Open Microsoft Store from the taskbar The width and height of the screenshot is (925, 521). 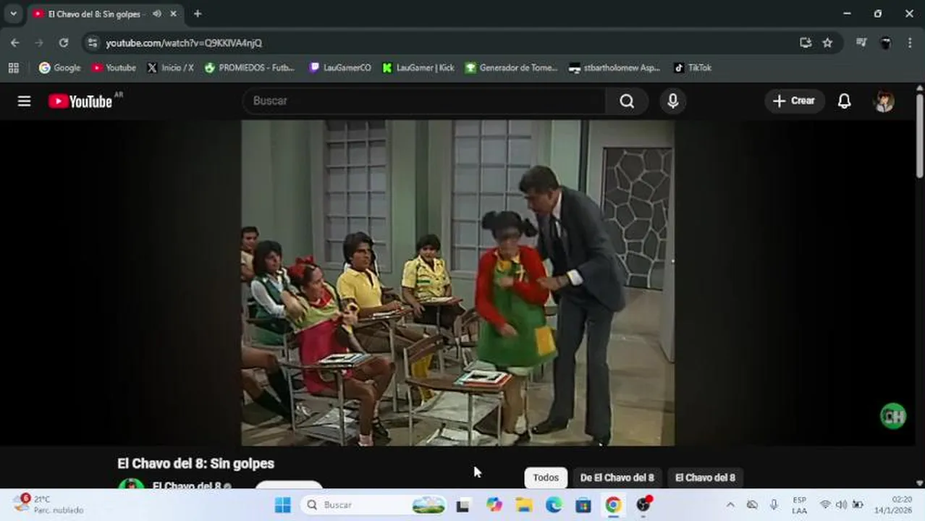[x=583, y=505]
